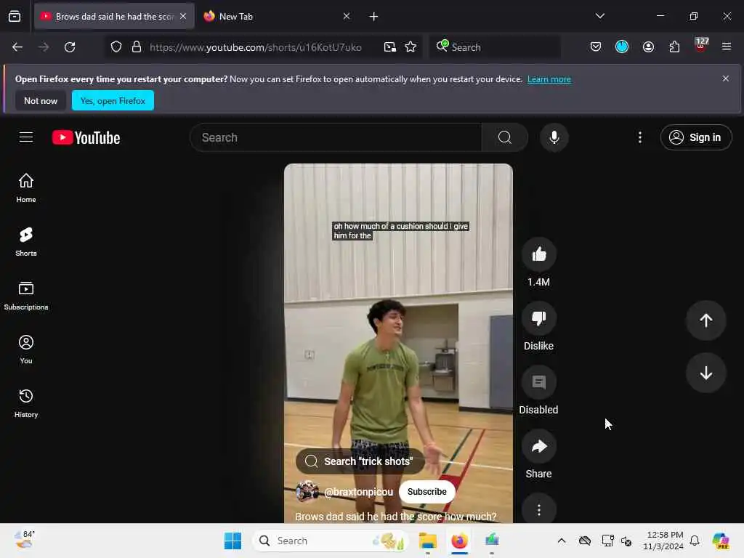Toggle picture-in-picture icon in address bar
744x558 pixels.
click(x=390, y=47)
